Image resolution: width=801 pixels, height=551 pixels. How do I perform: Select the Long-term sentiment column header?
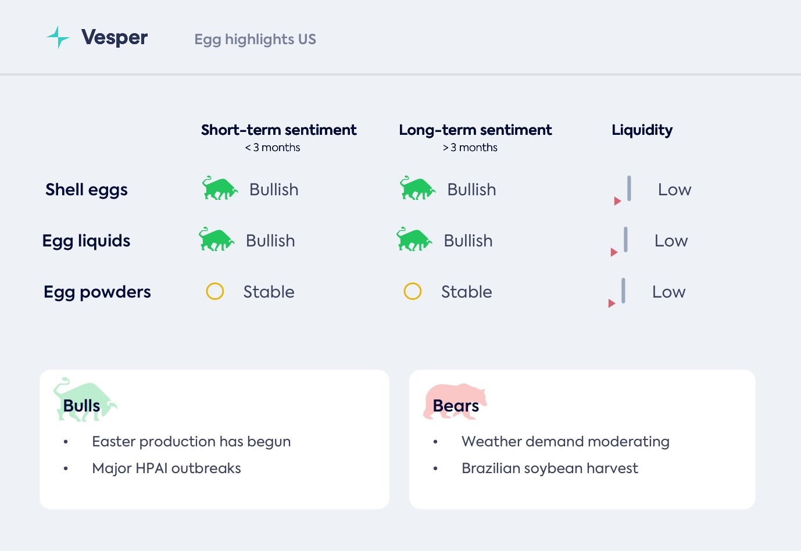[x=475, y=130]
